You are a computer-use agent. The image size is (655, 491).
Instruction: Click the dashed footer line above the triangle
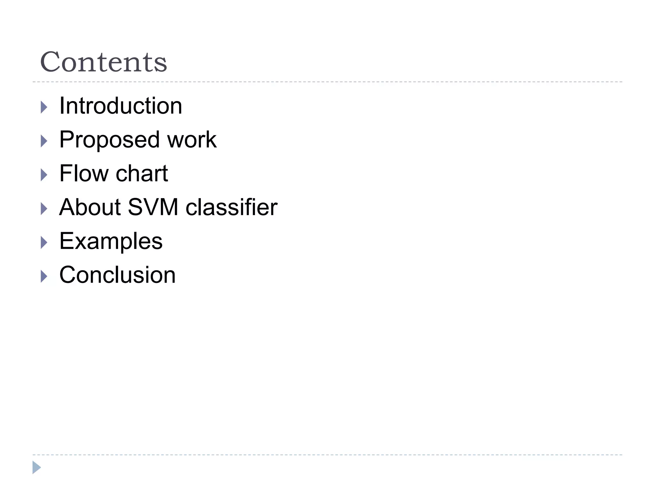pos(327,455)
